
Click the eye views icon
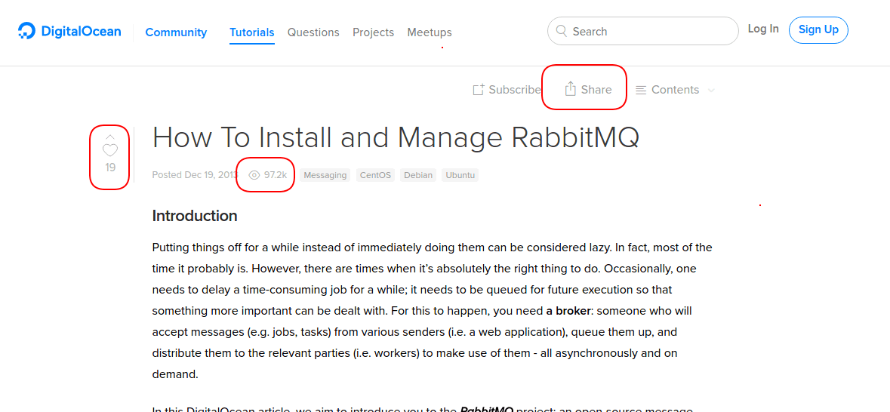click(x=254, y=175)
